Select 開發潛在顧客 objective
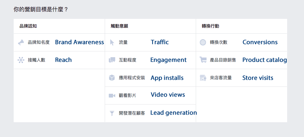Screen dimensions: 304x137 coord(132,113)
